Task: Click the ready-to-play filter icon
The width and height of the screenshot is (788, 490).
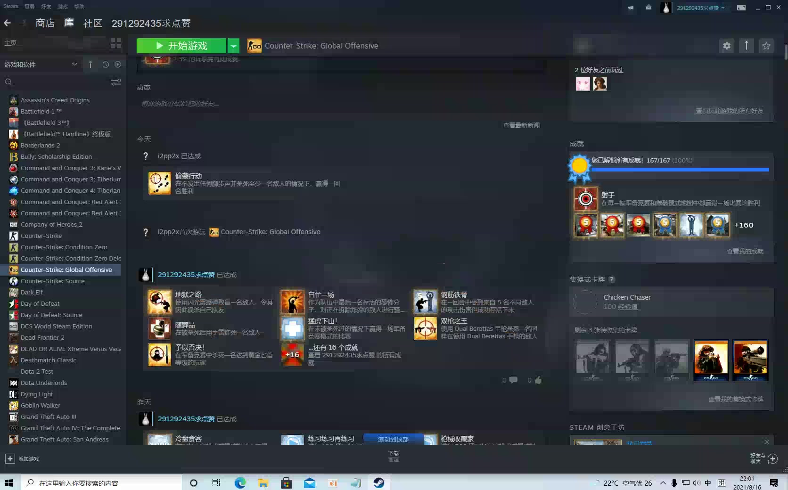Action: pyautogui.click(x=118, y=65)
